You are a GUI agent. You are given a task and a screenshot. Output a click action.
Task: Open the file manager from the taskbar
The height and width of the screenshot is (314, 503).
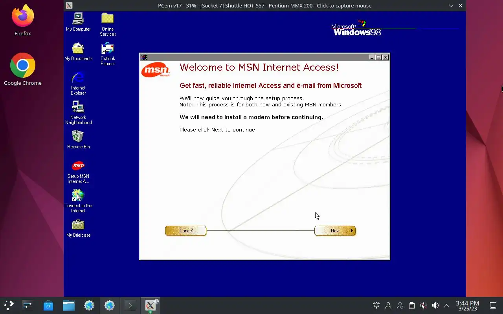[69, 305]
